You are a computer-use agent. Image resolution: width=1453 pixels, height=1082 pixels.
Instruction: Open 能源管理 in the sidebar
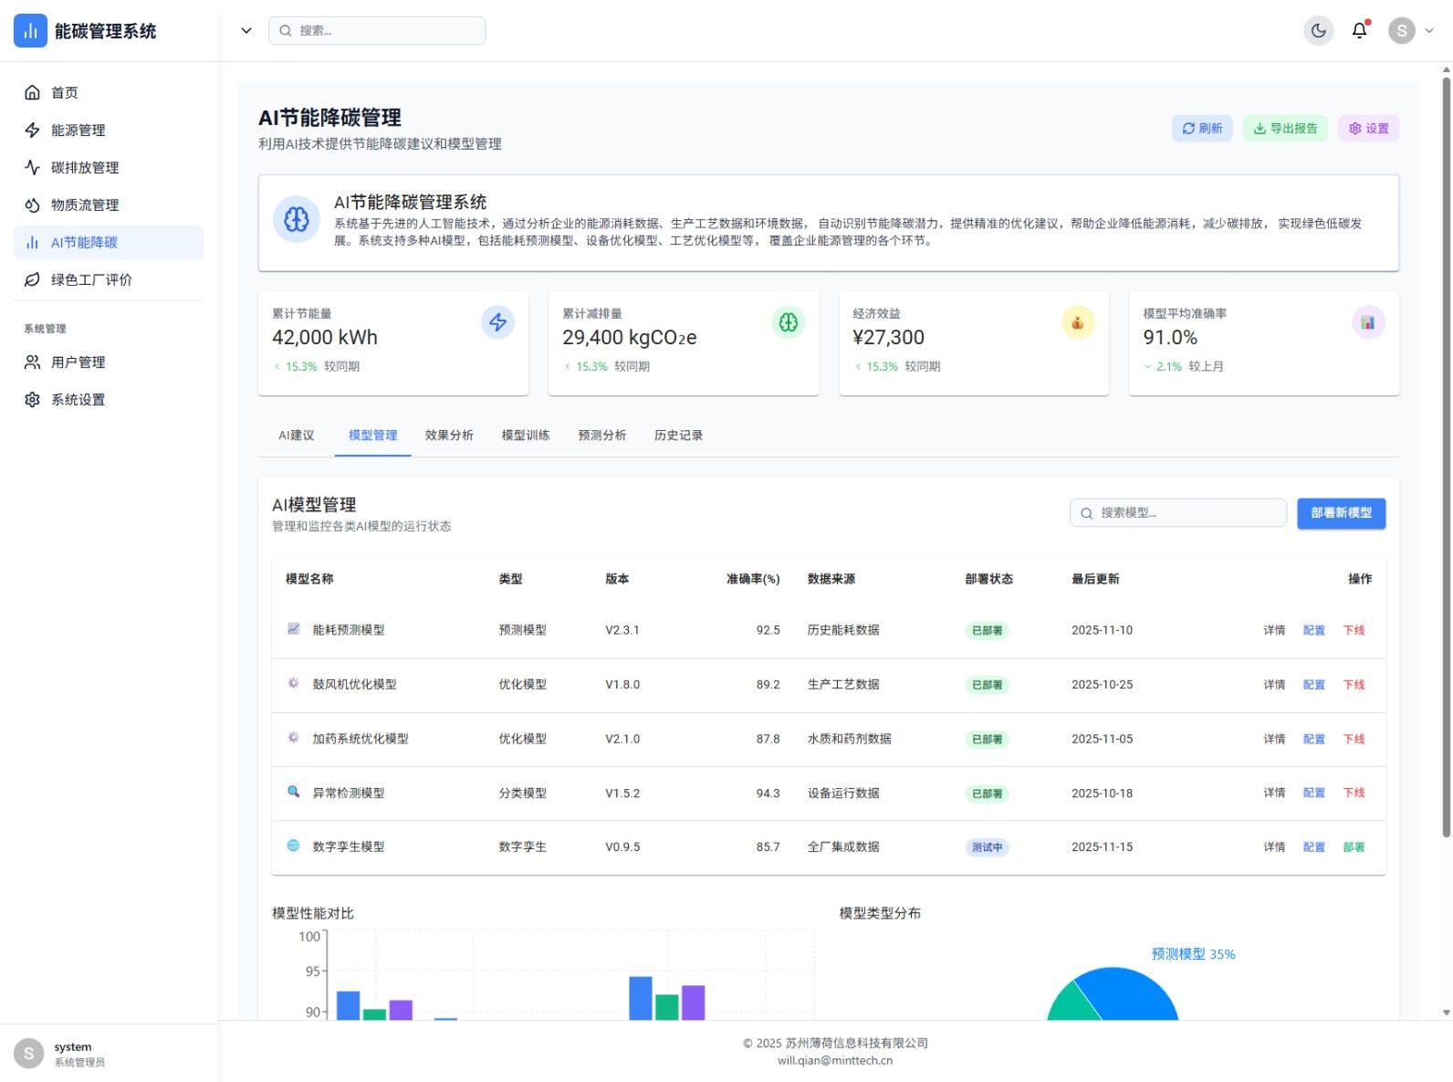point(78,131)
